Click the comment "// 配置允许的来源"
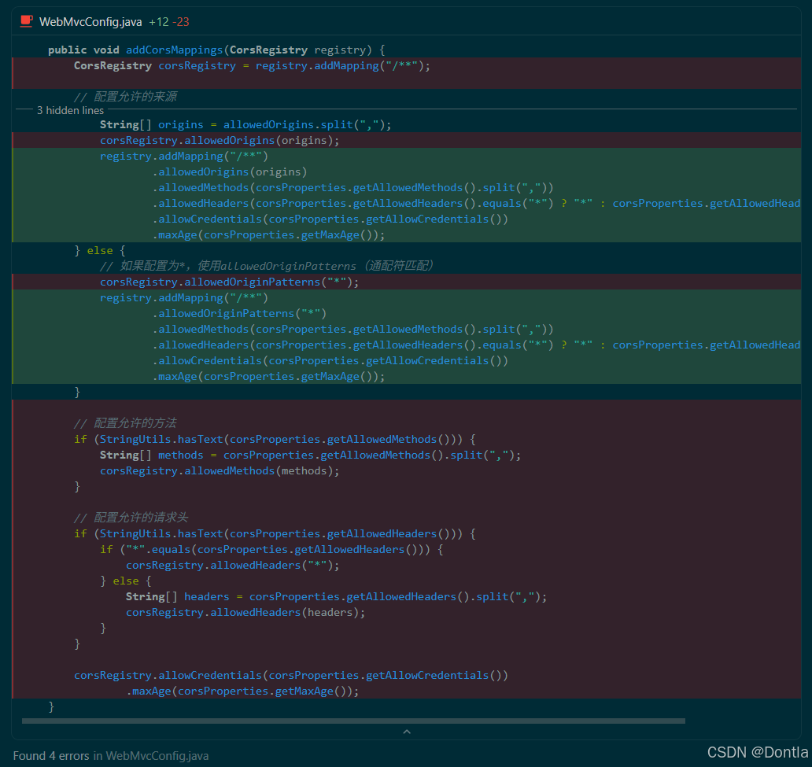 pos(125,96)
